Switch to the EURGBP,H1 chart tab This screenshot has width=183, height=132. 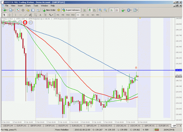point(163,126)
